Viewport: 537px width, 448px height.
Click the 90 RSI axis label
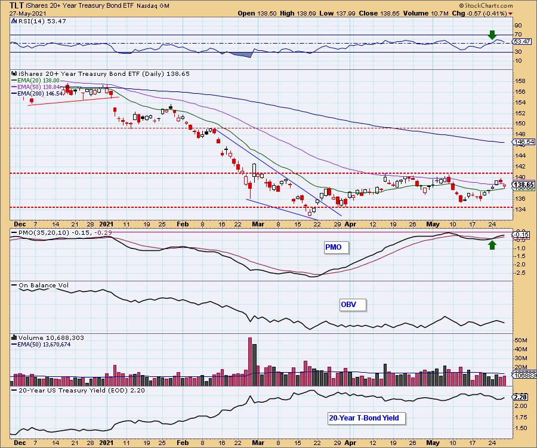(519, 26)
